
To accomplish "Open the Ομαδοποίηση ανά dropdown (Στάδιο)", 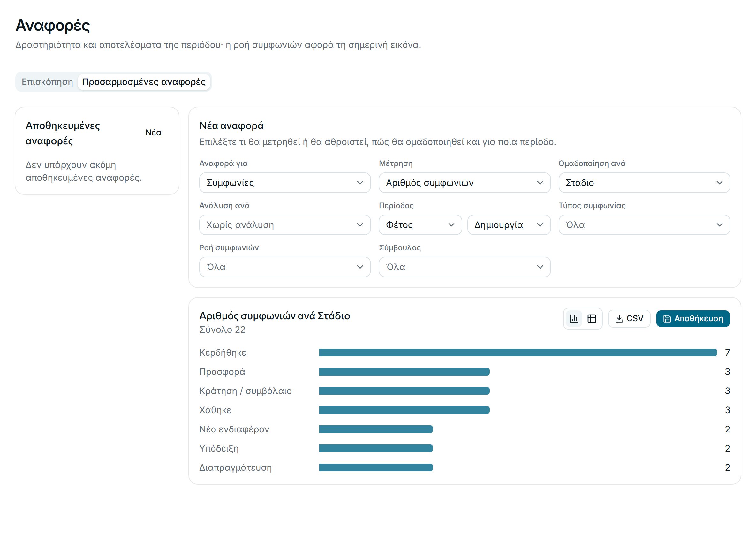I will click(x=645, y=183).
